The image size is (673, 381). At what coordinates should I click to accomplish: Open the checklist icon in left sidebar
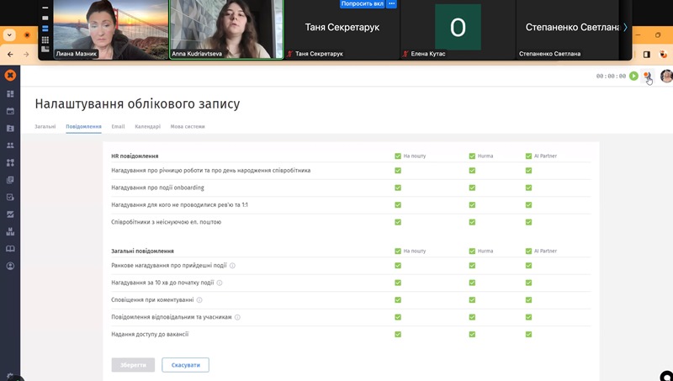(x=10, y=197)
